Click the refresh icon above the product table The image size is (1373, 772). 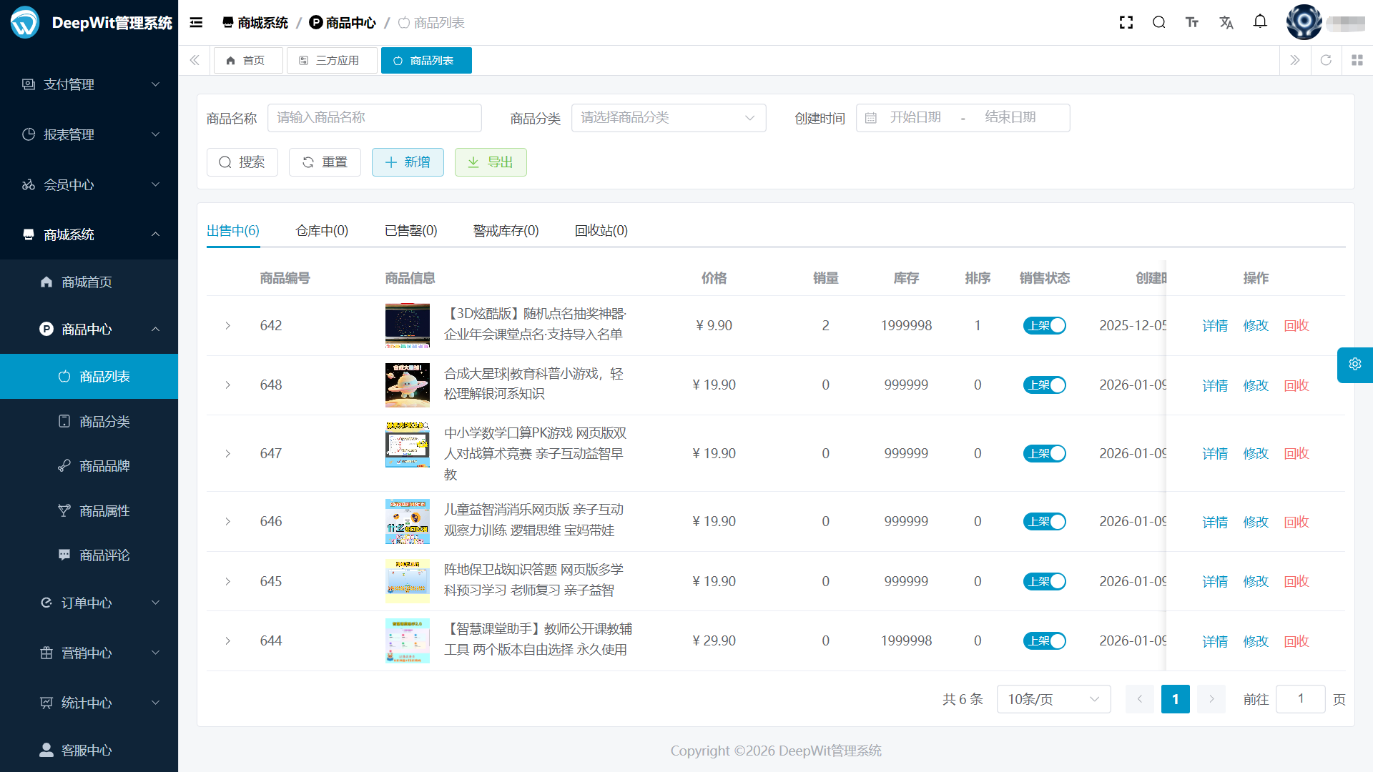(x=1326, y=60)
